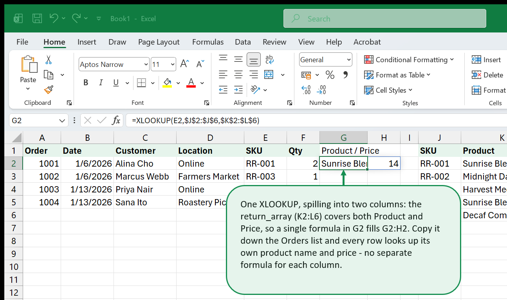Image resolution: width=507 pixels, height=300 pixels.
Task: Switch to the Insert tab
Action: click(x=87, y=42)
